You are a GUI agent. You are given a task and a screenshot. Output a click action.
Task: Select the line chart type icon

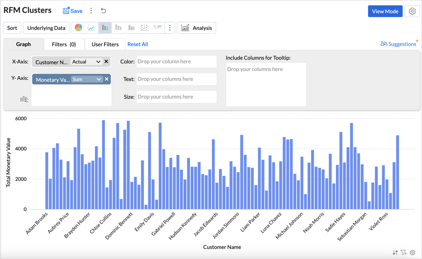92,28
